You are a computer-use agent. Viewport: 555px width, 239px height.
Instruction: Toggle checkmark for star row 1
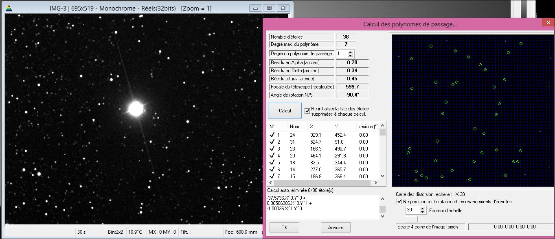272,135
